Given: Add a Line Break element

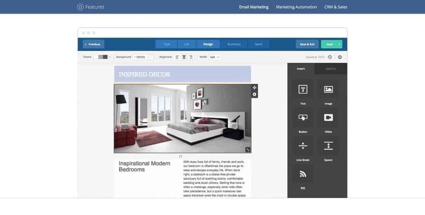Looking at the screenshot, I should pyautogui.click(x=303, y=146).
